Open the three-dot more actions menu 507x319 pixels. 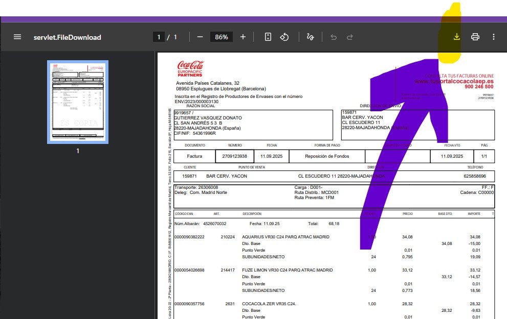tap(493, 37)
